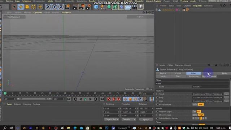Open After Effects from the taskbar
Image resolution: width=231 pixels, height=130 pixels.
pos(30,128)
